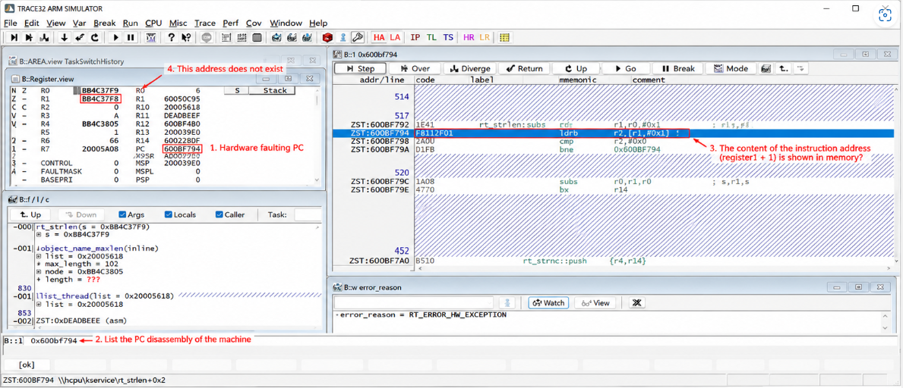The height and width of the screenshot is (388, 903).
Task: Click the grey round stop-sign toolbar icon
Action: pos(207,37)
